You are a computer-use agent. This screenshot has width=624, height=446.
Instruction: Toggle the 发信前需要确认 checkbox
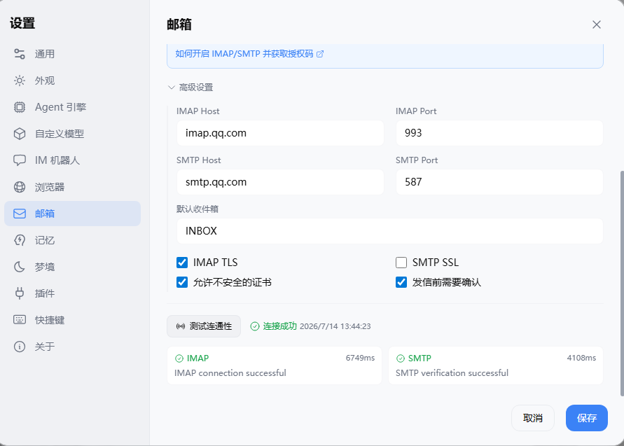pos(401,282)
